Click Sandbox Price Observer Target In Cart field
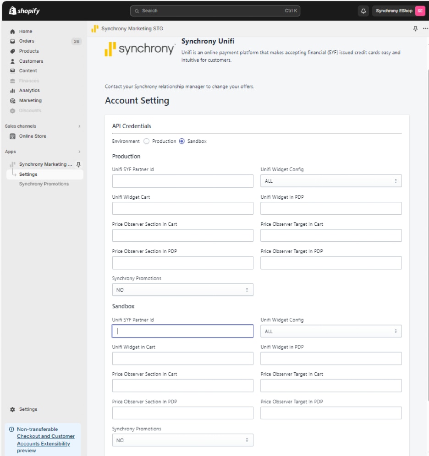This screenshot has width=429, height=456. pos(331,385)
